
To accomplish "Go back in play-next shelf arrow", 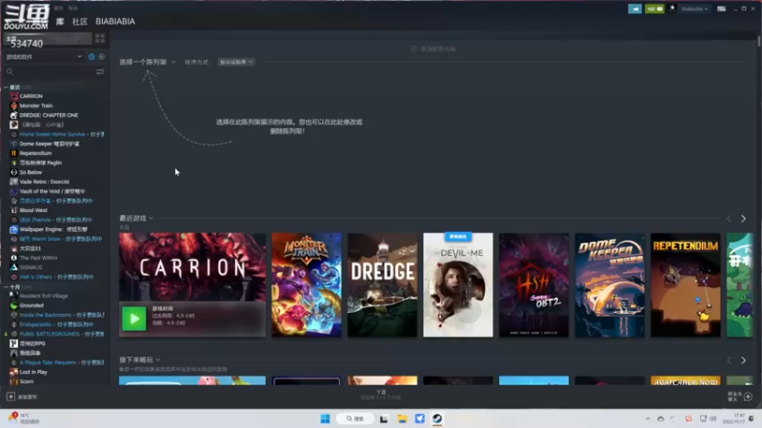I will point(729,360).
